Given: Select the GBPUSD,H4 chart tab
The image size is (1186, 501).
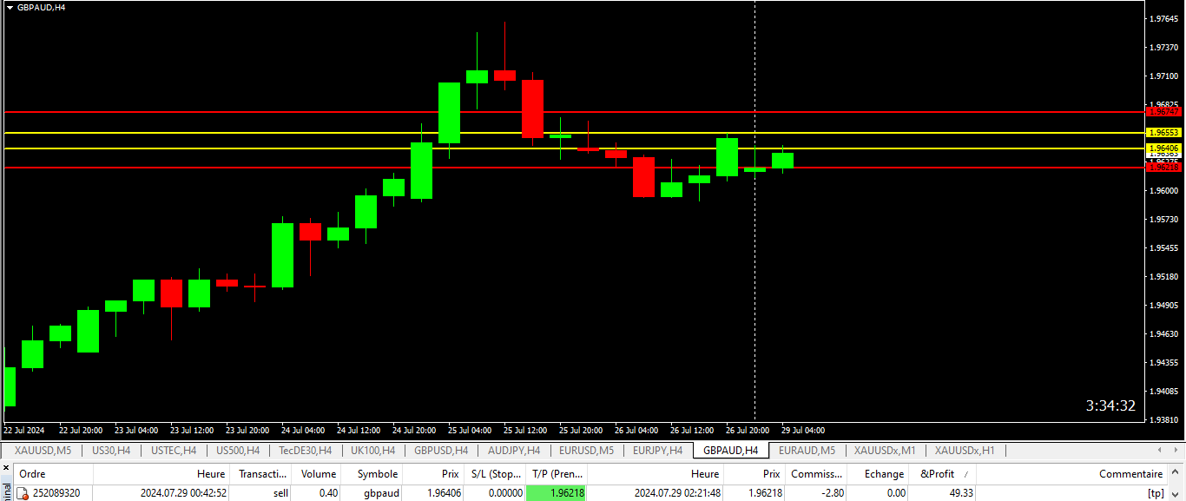Looking at the screenshot, I should (441, 450).
